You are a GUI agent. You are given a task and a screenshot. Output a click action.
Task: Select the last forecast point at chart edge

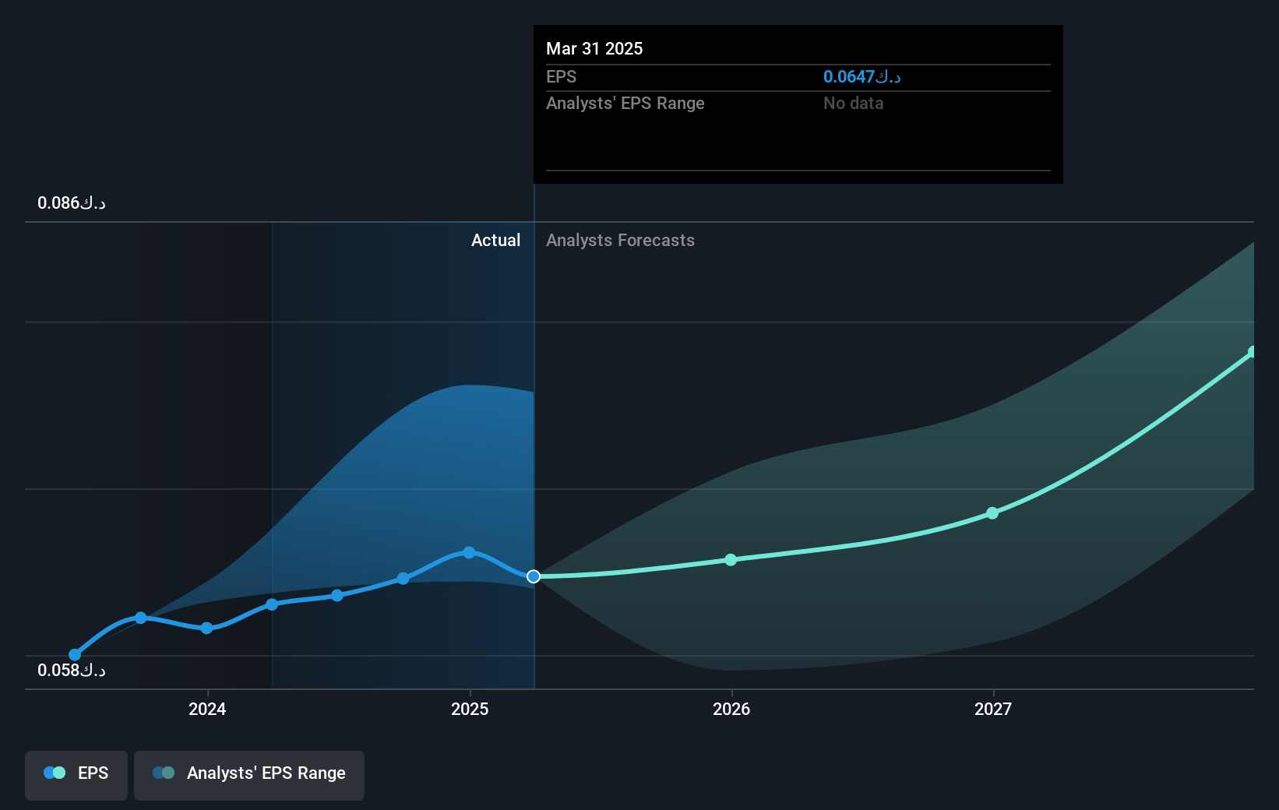(1253, 352)
